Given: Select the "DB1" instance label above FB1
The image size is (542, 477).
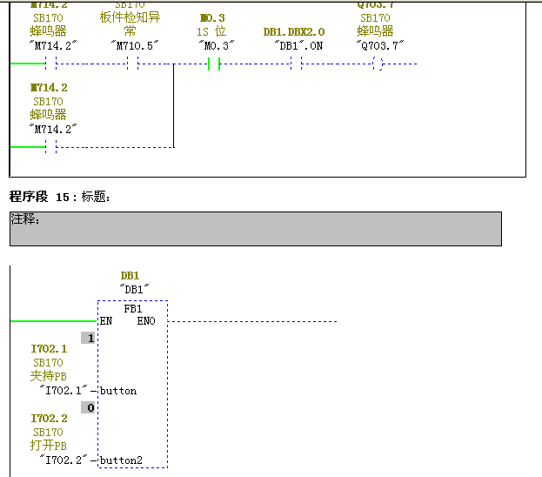Looking at the screenshot, I should coord(135,288).
